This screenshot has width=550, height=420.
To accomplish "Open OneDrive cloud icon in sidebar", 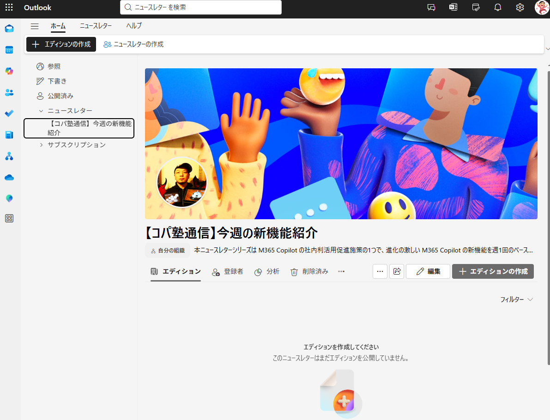I will [9, 177].
